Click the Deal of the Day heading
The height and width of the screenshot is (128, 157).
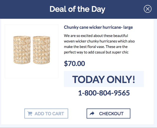[77, 9]
